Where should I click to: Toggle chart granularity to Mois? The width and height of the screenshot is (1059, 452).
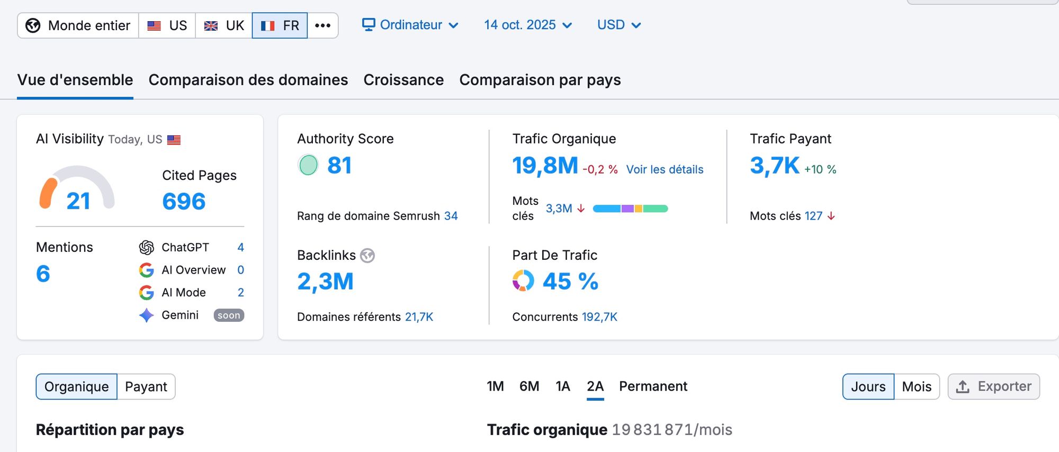tap(917, 387)
